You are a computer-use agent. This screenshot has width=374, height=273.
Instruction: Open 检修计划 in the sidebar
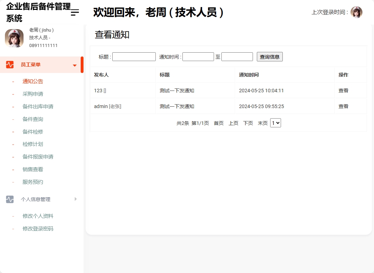(x=32, y=144)
